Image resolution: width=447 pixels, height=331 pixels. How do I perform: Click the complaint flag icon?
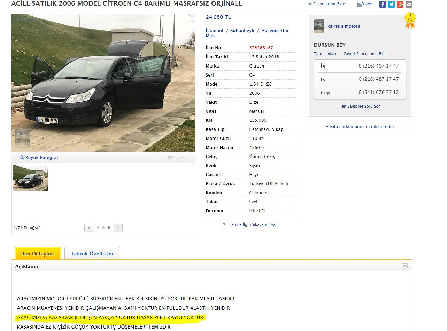(224, 224)
